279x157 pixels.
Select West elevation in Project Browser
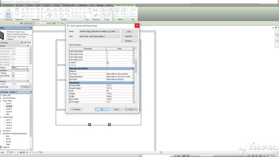[x=8, y=144]
